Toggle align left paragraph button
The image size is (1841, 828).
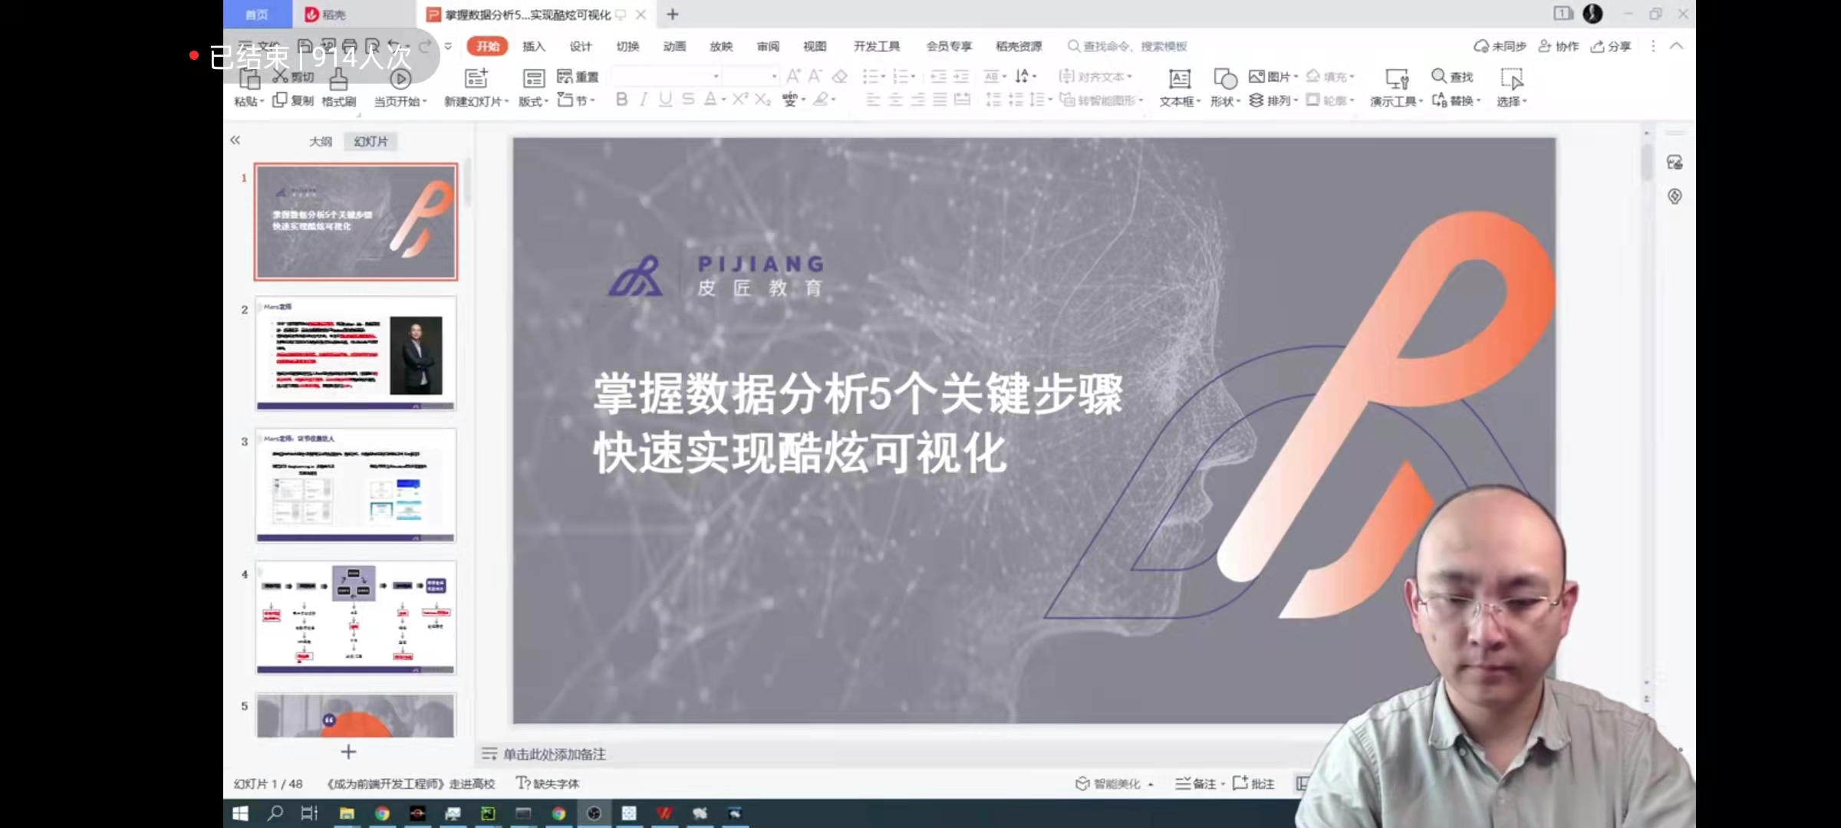click(x=873, y=99)
